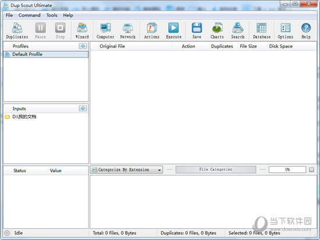This screenshot has width=320, height=240.
Task: Save report with Save icon
Action: tap(197, 31)
